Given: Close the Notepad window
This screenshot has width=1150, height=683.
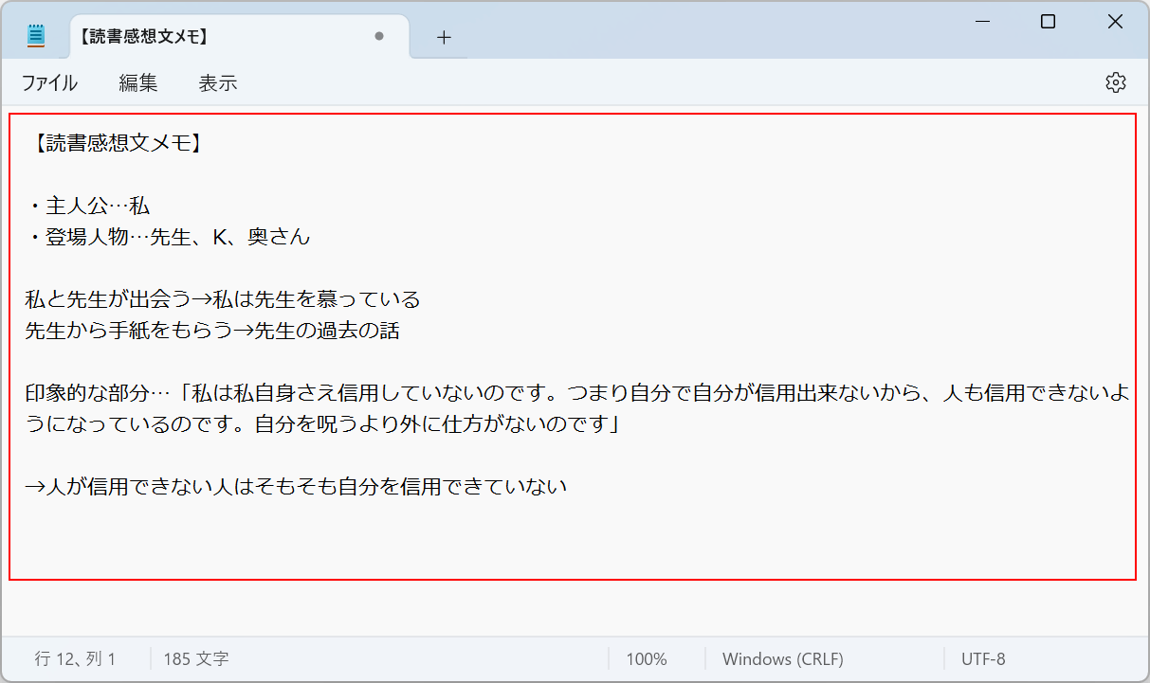Looking at the screenshot, I should point(1116,22).
